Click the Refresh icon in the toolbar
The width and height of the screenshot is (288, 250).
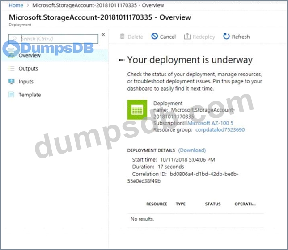click(x=226, y=37)
